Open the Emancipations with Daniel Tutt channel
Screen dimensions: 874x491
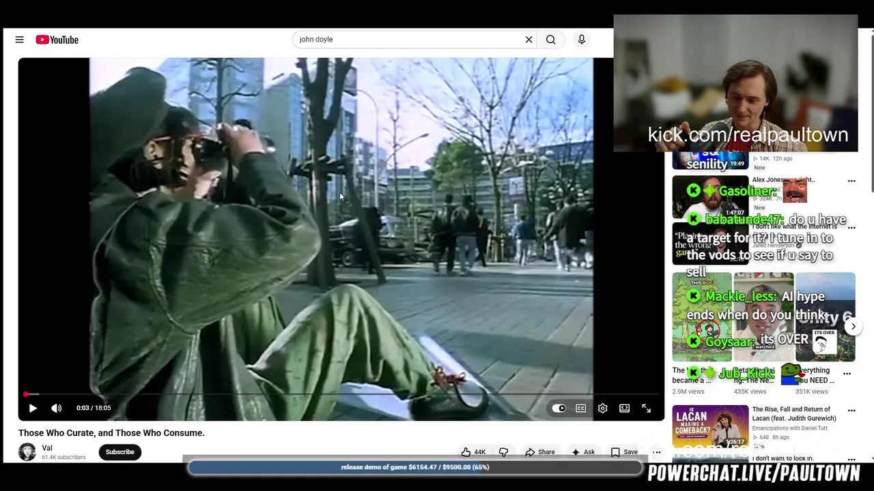coord(790,428)
